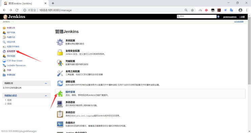Open the 打开 Blue Ocean link
The height and width of the screenshot is (133, 251).
15,61
